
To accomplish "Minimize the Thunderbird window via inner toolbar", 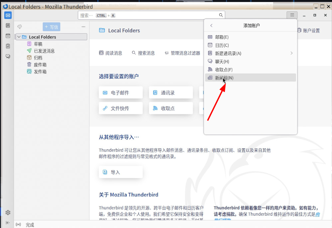I will 304,15.
